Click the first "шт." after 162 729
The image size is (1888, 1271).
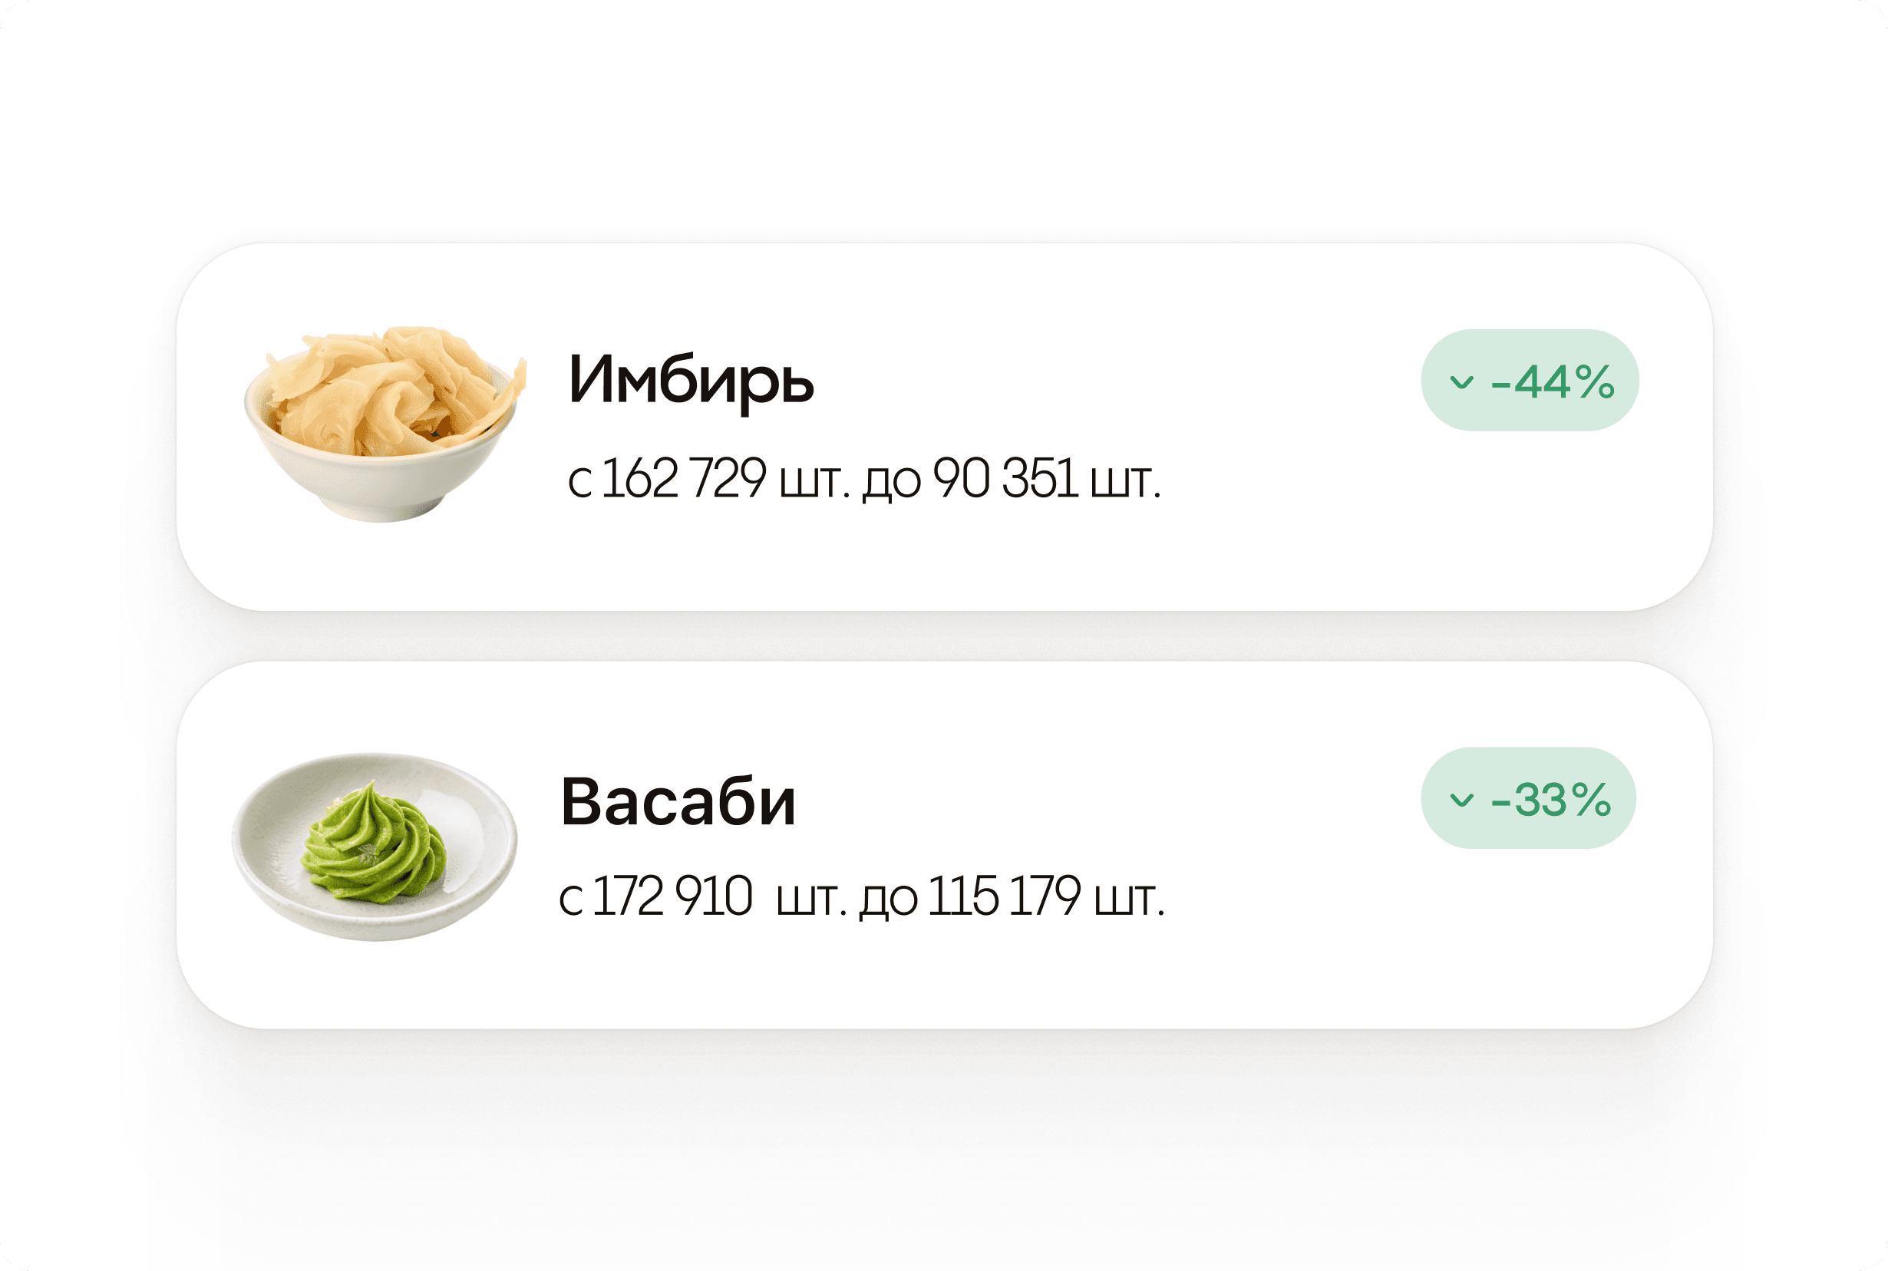pos(814,480)
